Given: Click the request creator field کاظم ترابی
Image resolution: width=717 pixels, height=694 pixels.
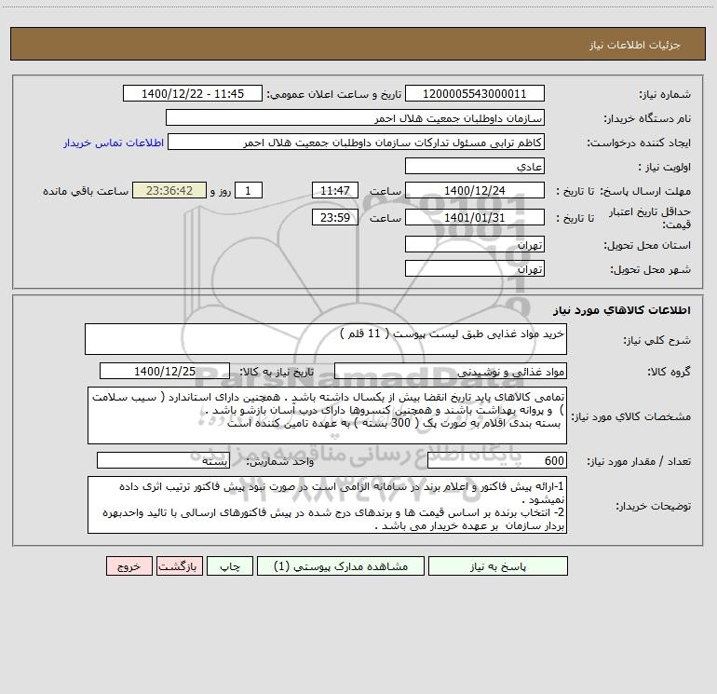Looking at the screenshot, I should (356, 142).
